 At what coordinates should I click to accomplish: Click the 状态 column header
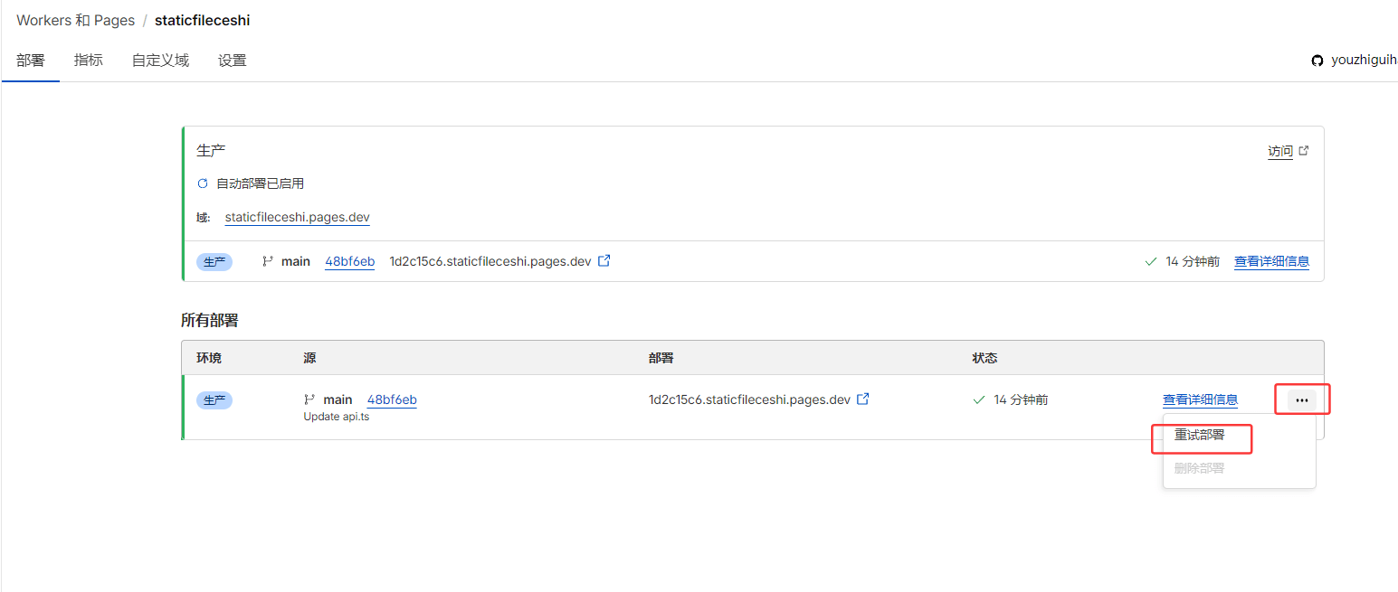click(984, 358)
